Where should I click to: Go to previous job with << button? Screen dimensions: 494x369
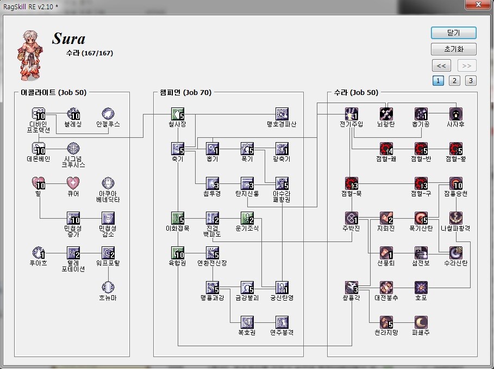point(441,66)
